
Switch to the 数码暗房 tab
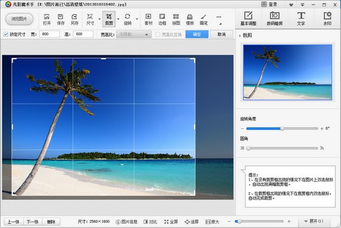tap(274, 19)
